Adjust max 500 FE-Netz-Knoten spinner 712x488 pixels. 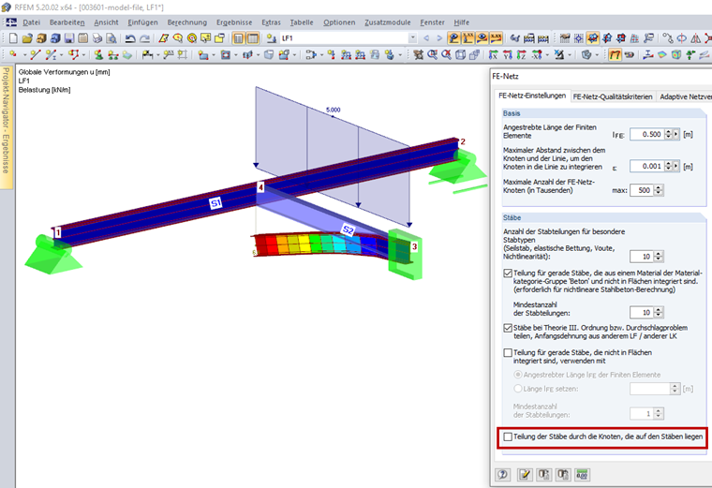659,190
